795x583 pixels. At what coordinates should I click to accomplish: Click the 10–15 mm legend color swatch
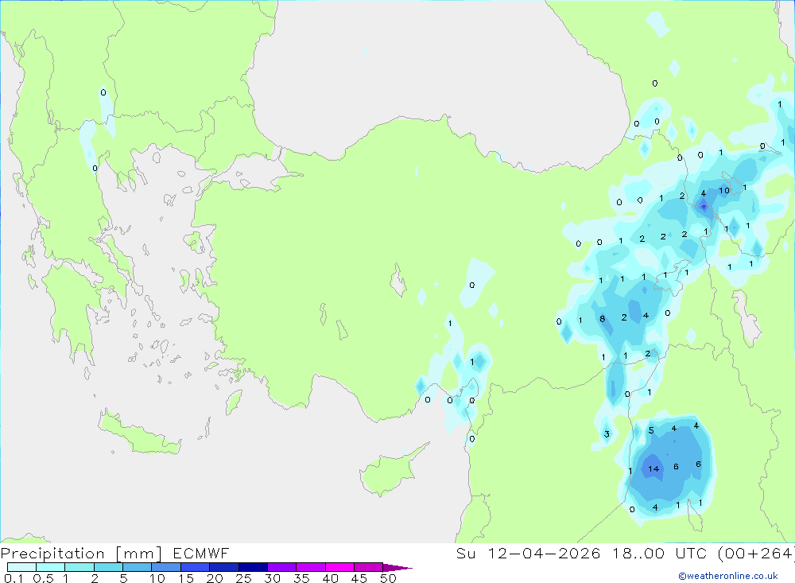pyautogui.click(x=166, y=567)
